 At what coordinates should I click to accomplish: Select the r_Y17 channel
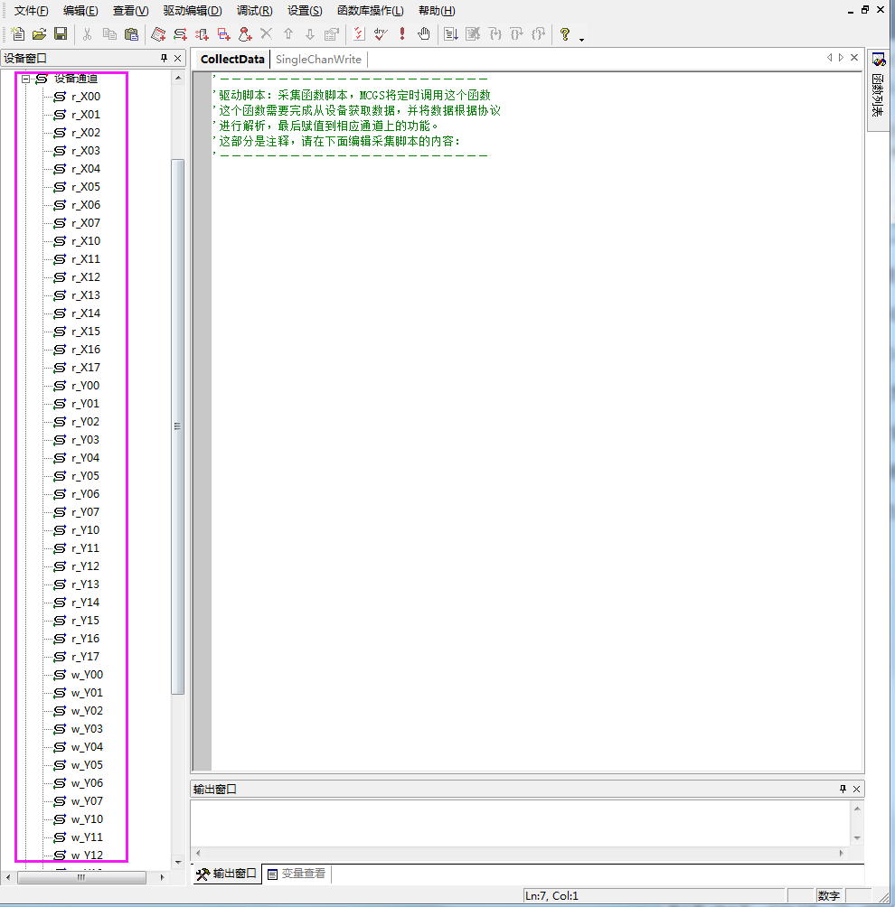pyautogui.click(x=85, y=657)
